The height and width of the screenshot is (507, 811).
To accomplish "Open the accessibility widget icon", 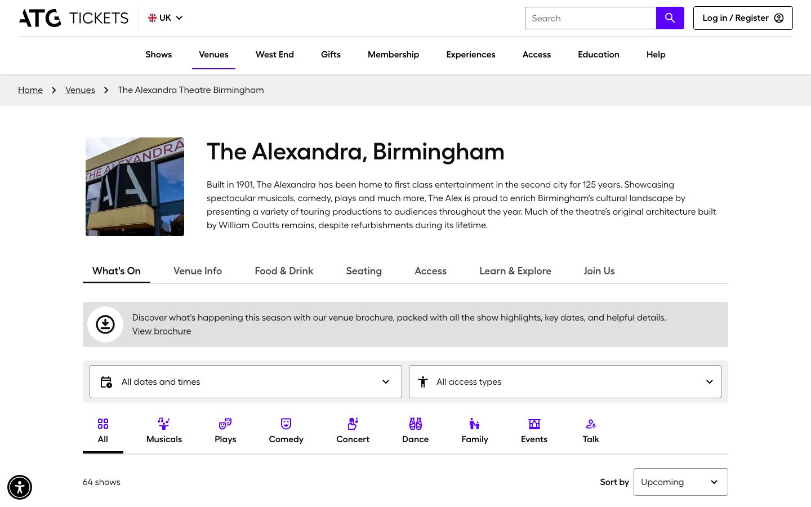I will (x=20, y=487).
